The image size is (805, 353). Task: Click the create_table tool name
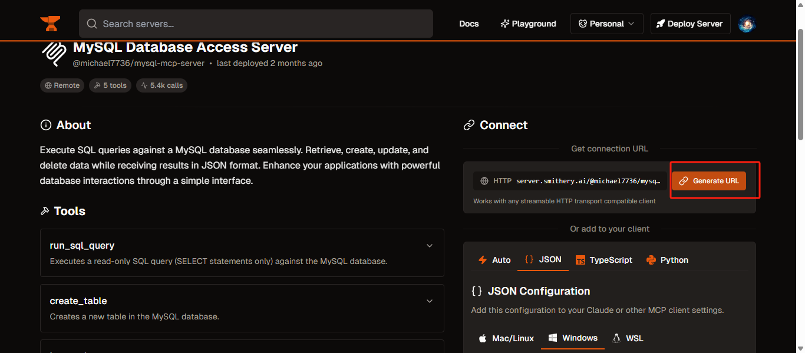78,301
